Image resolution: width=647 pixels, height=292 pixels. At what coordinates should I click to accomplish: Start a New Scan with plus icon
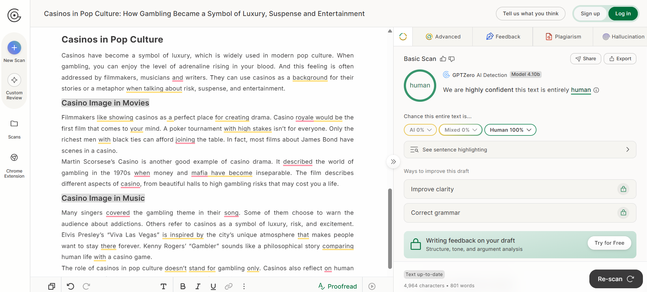click(14, 48)
